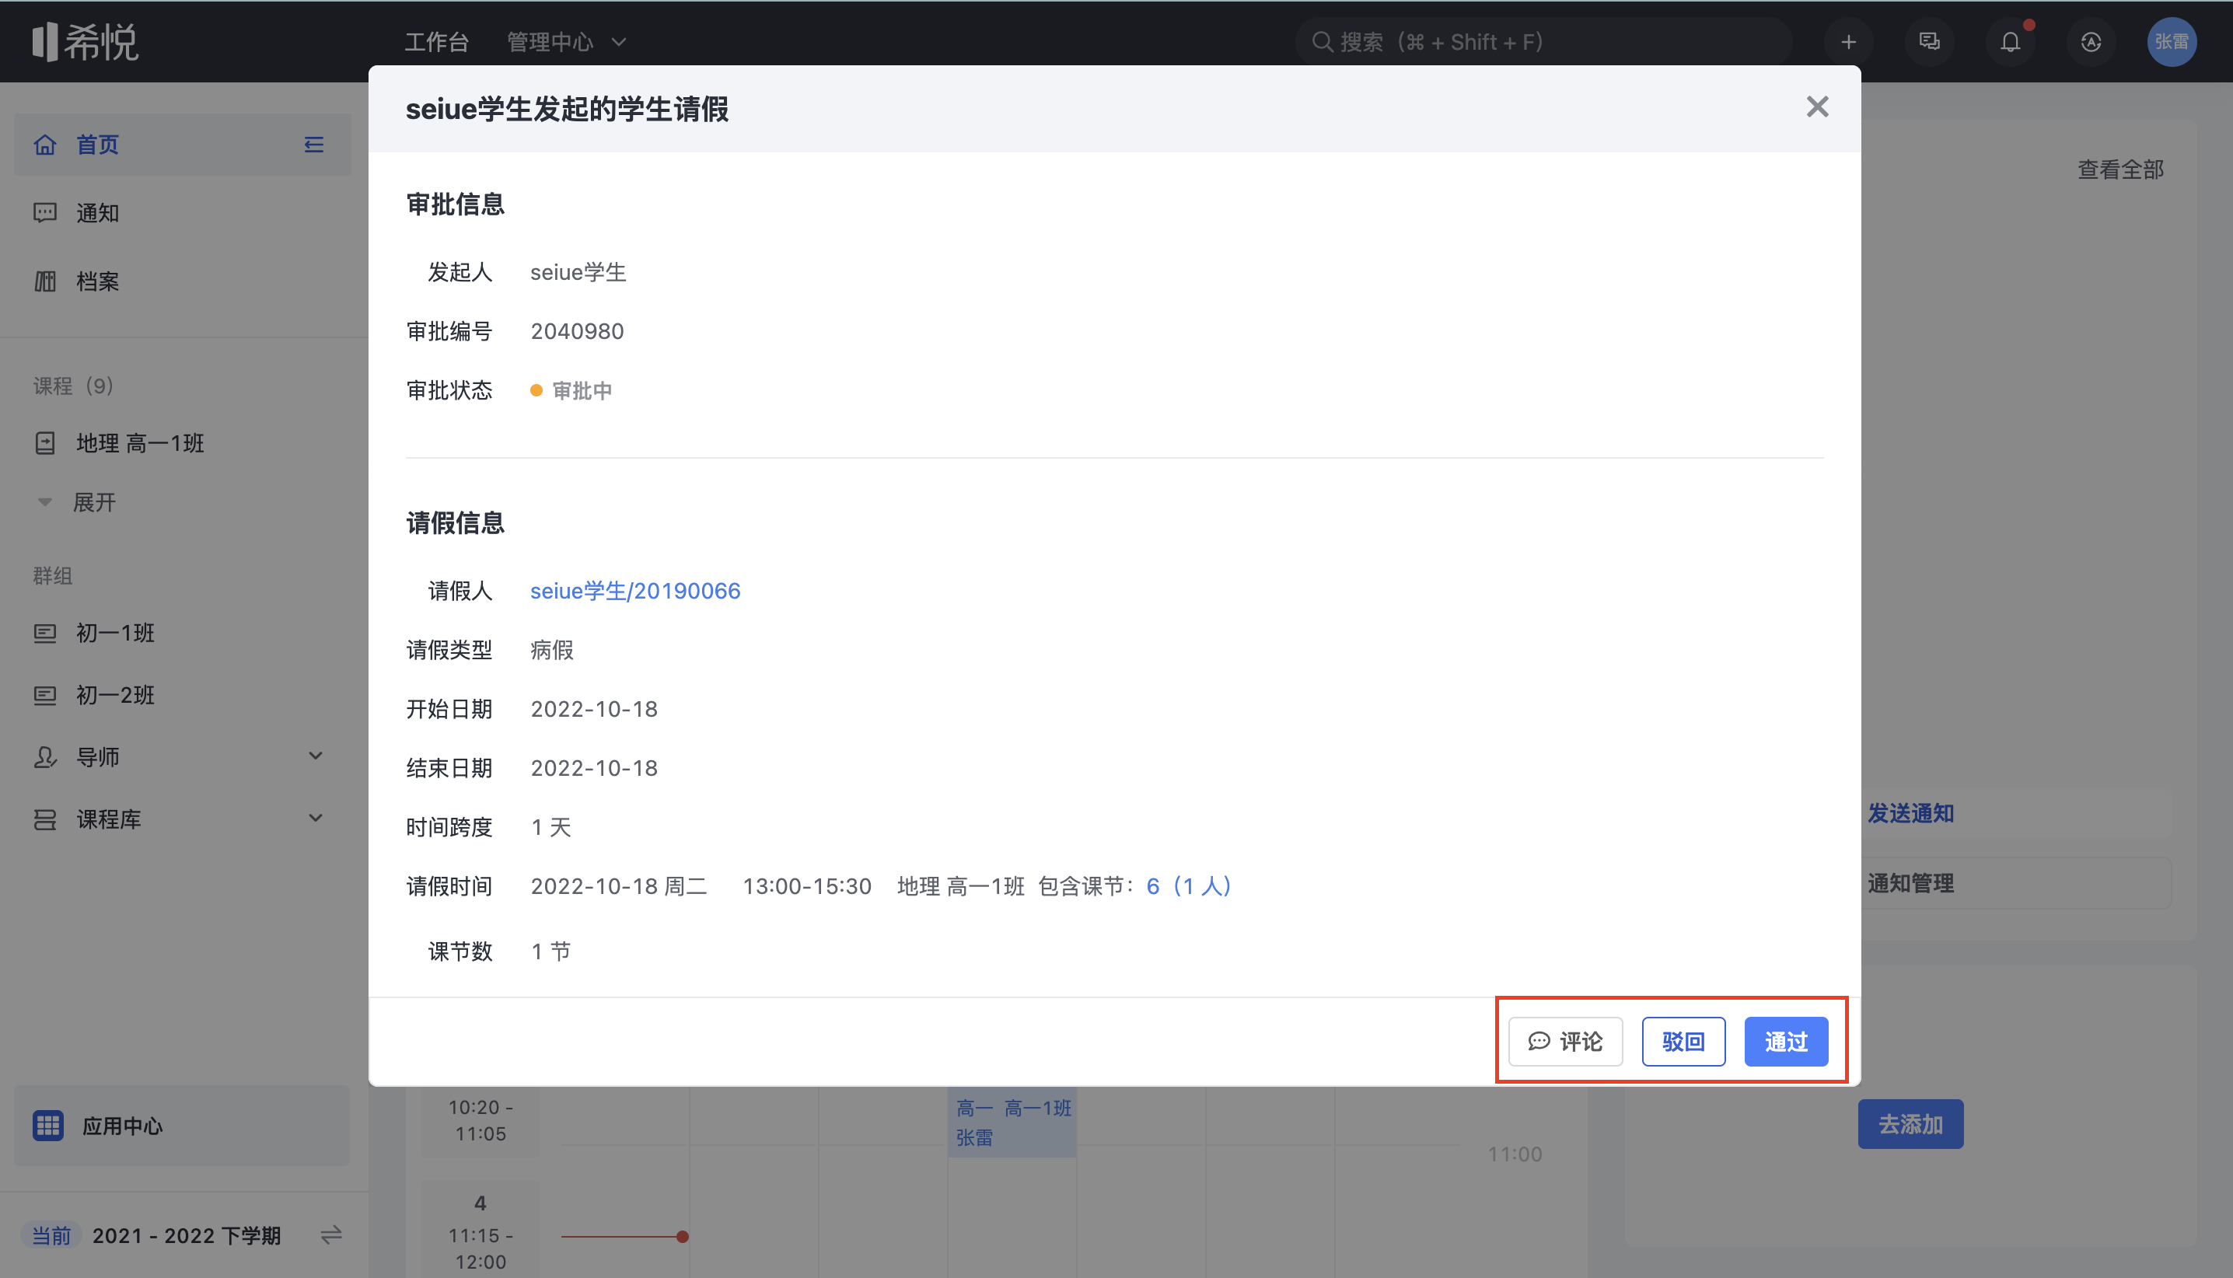2233x1278 pixels.
Task: Click the 张雷 user avatar
Action: click(x=2171, y=41)
